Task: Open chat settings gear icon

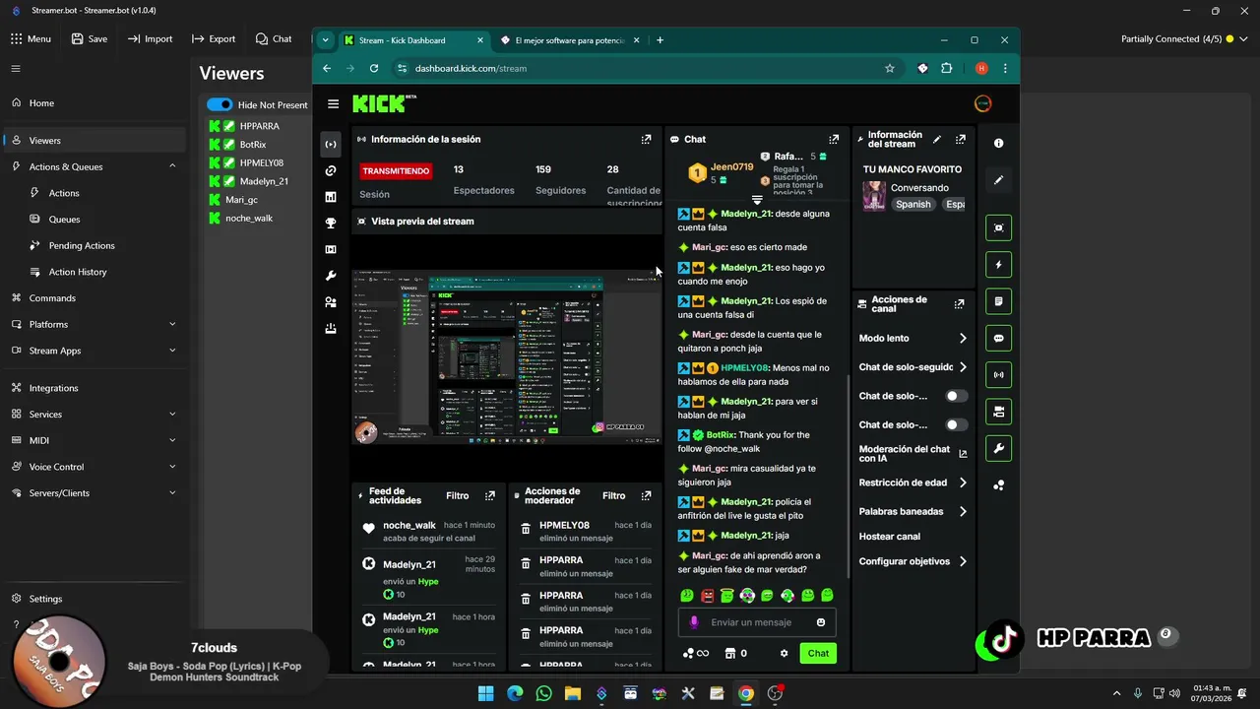Action: tap(785, 653)
